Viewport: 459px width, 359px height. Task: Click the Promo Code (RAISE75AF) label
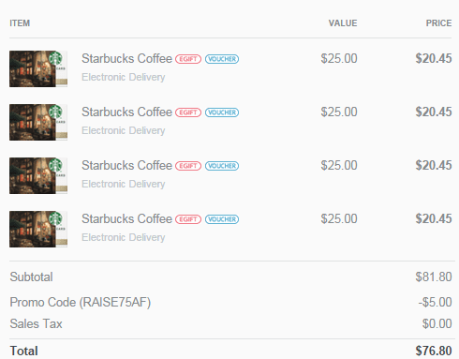click(81, 303)
